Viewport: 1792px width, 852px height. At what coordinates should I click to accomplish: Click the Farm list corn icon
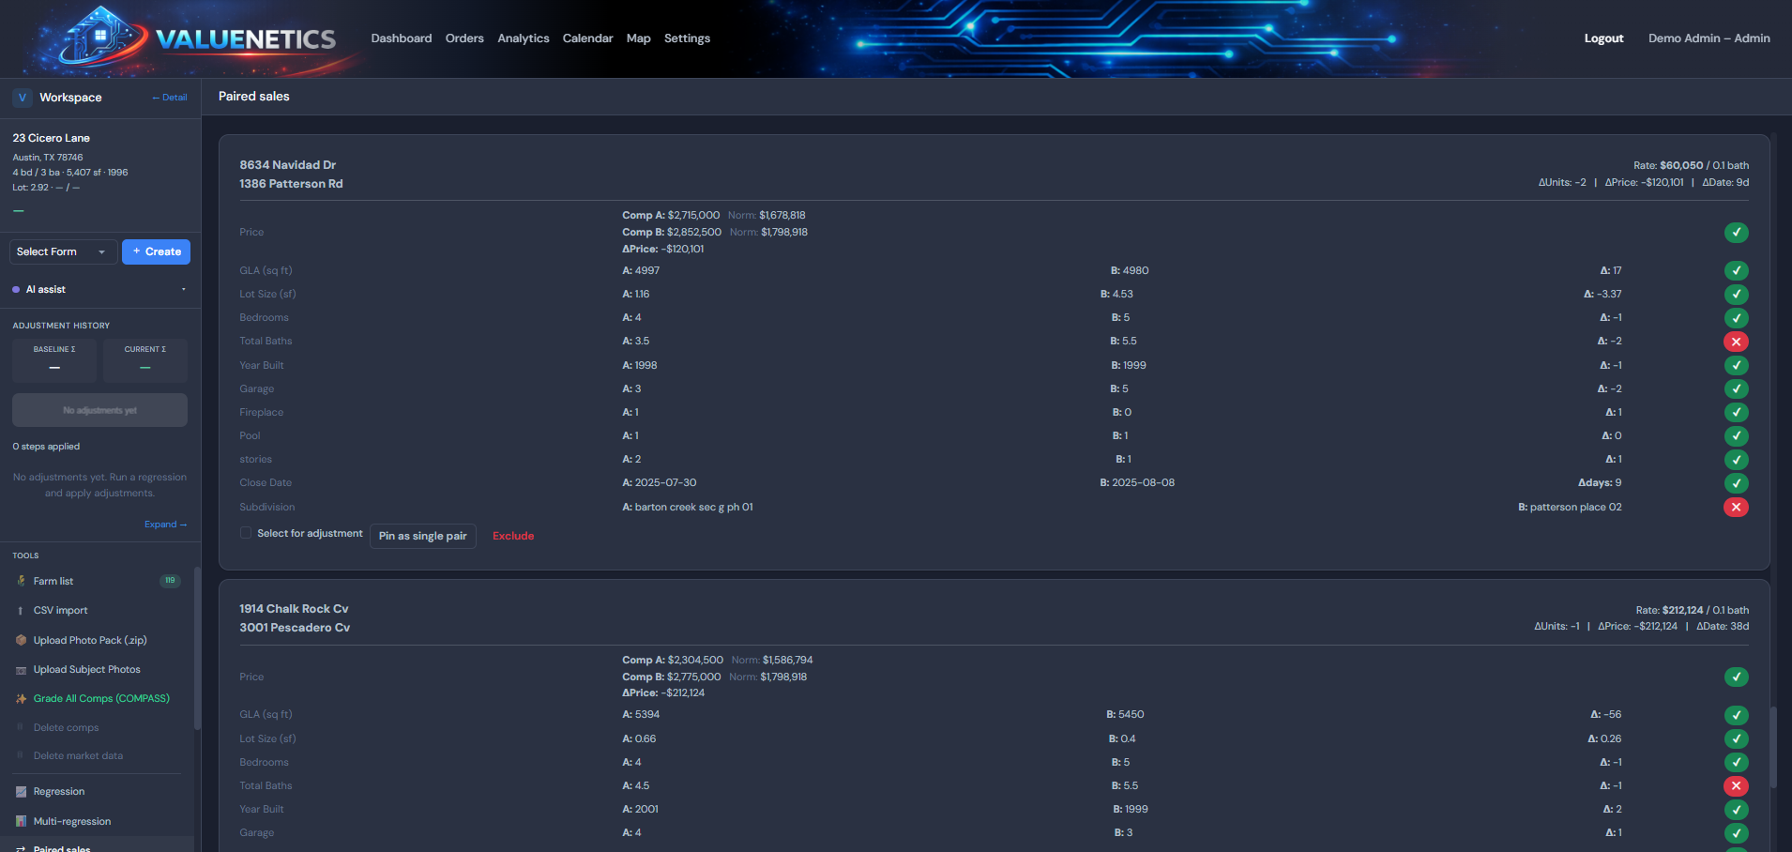pos(21,581)
